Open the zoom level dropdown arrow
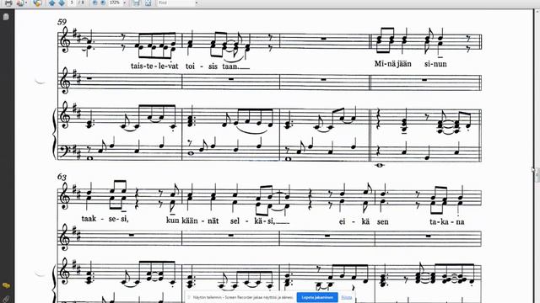The width and height of the screenshot is (540, 303). (x=124, y=3)
